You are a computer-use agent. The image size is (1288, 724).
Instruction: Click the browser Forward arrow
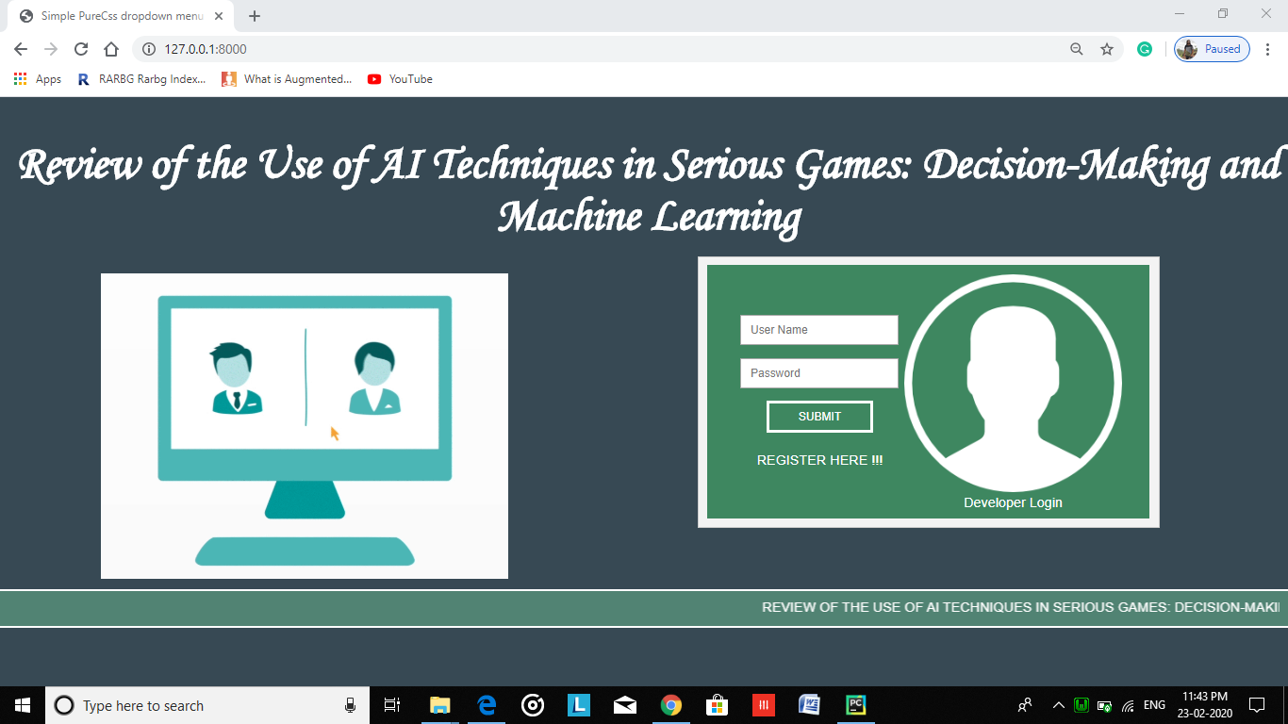click(51, 49)
